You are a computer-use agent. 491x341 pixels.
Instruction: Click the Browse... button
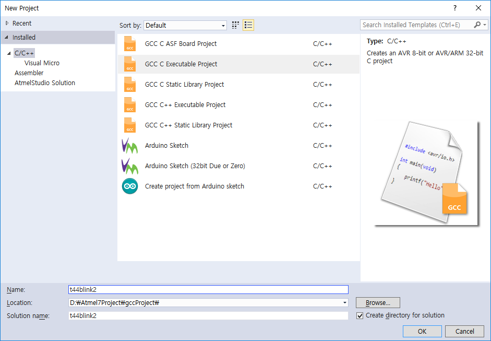coord(378,303)
